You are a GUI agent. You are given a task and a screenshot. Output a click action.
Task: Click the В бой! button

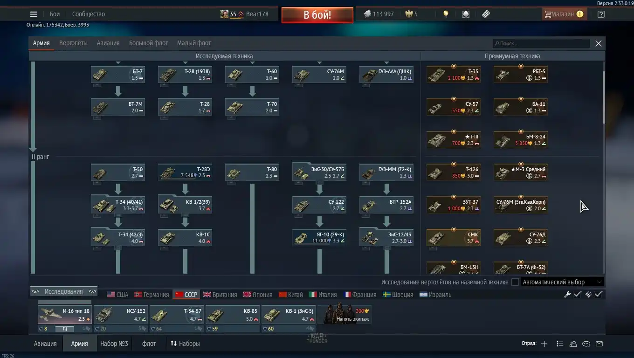(317, 15)
